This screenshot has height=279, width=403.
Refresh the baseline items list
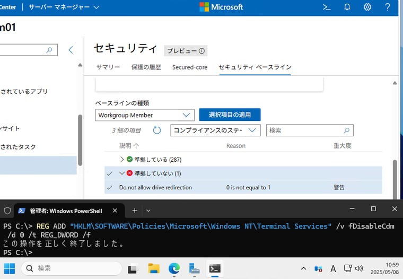(x=157, y=130)
